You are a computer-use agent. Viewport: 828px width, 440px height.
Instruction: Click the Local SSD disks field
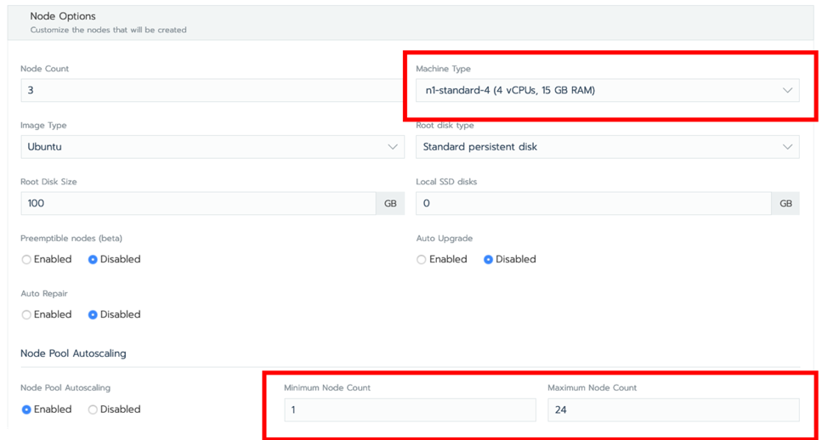[x=593, y=203]
